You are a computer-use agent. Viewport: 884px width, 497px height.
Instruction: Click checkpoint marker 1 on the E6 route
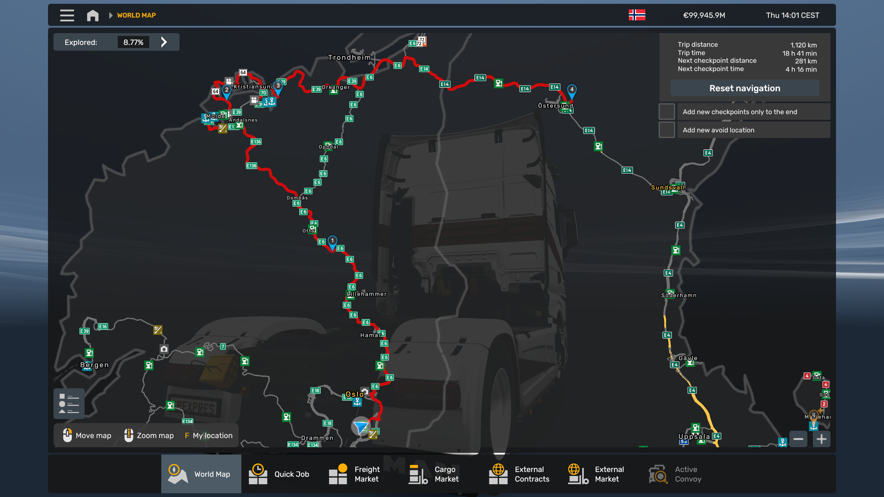332,241
